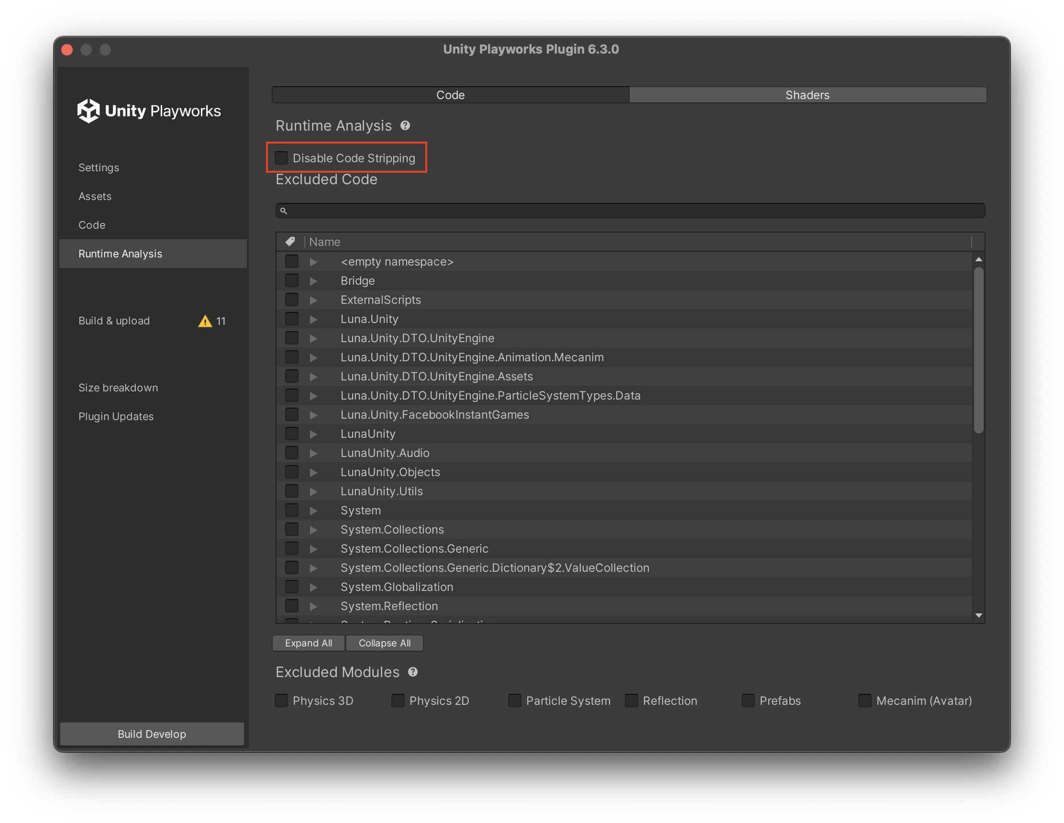Expand the System.Collections.Generic row
Viewport: 1064px width, 823px height.
point(313,549)
